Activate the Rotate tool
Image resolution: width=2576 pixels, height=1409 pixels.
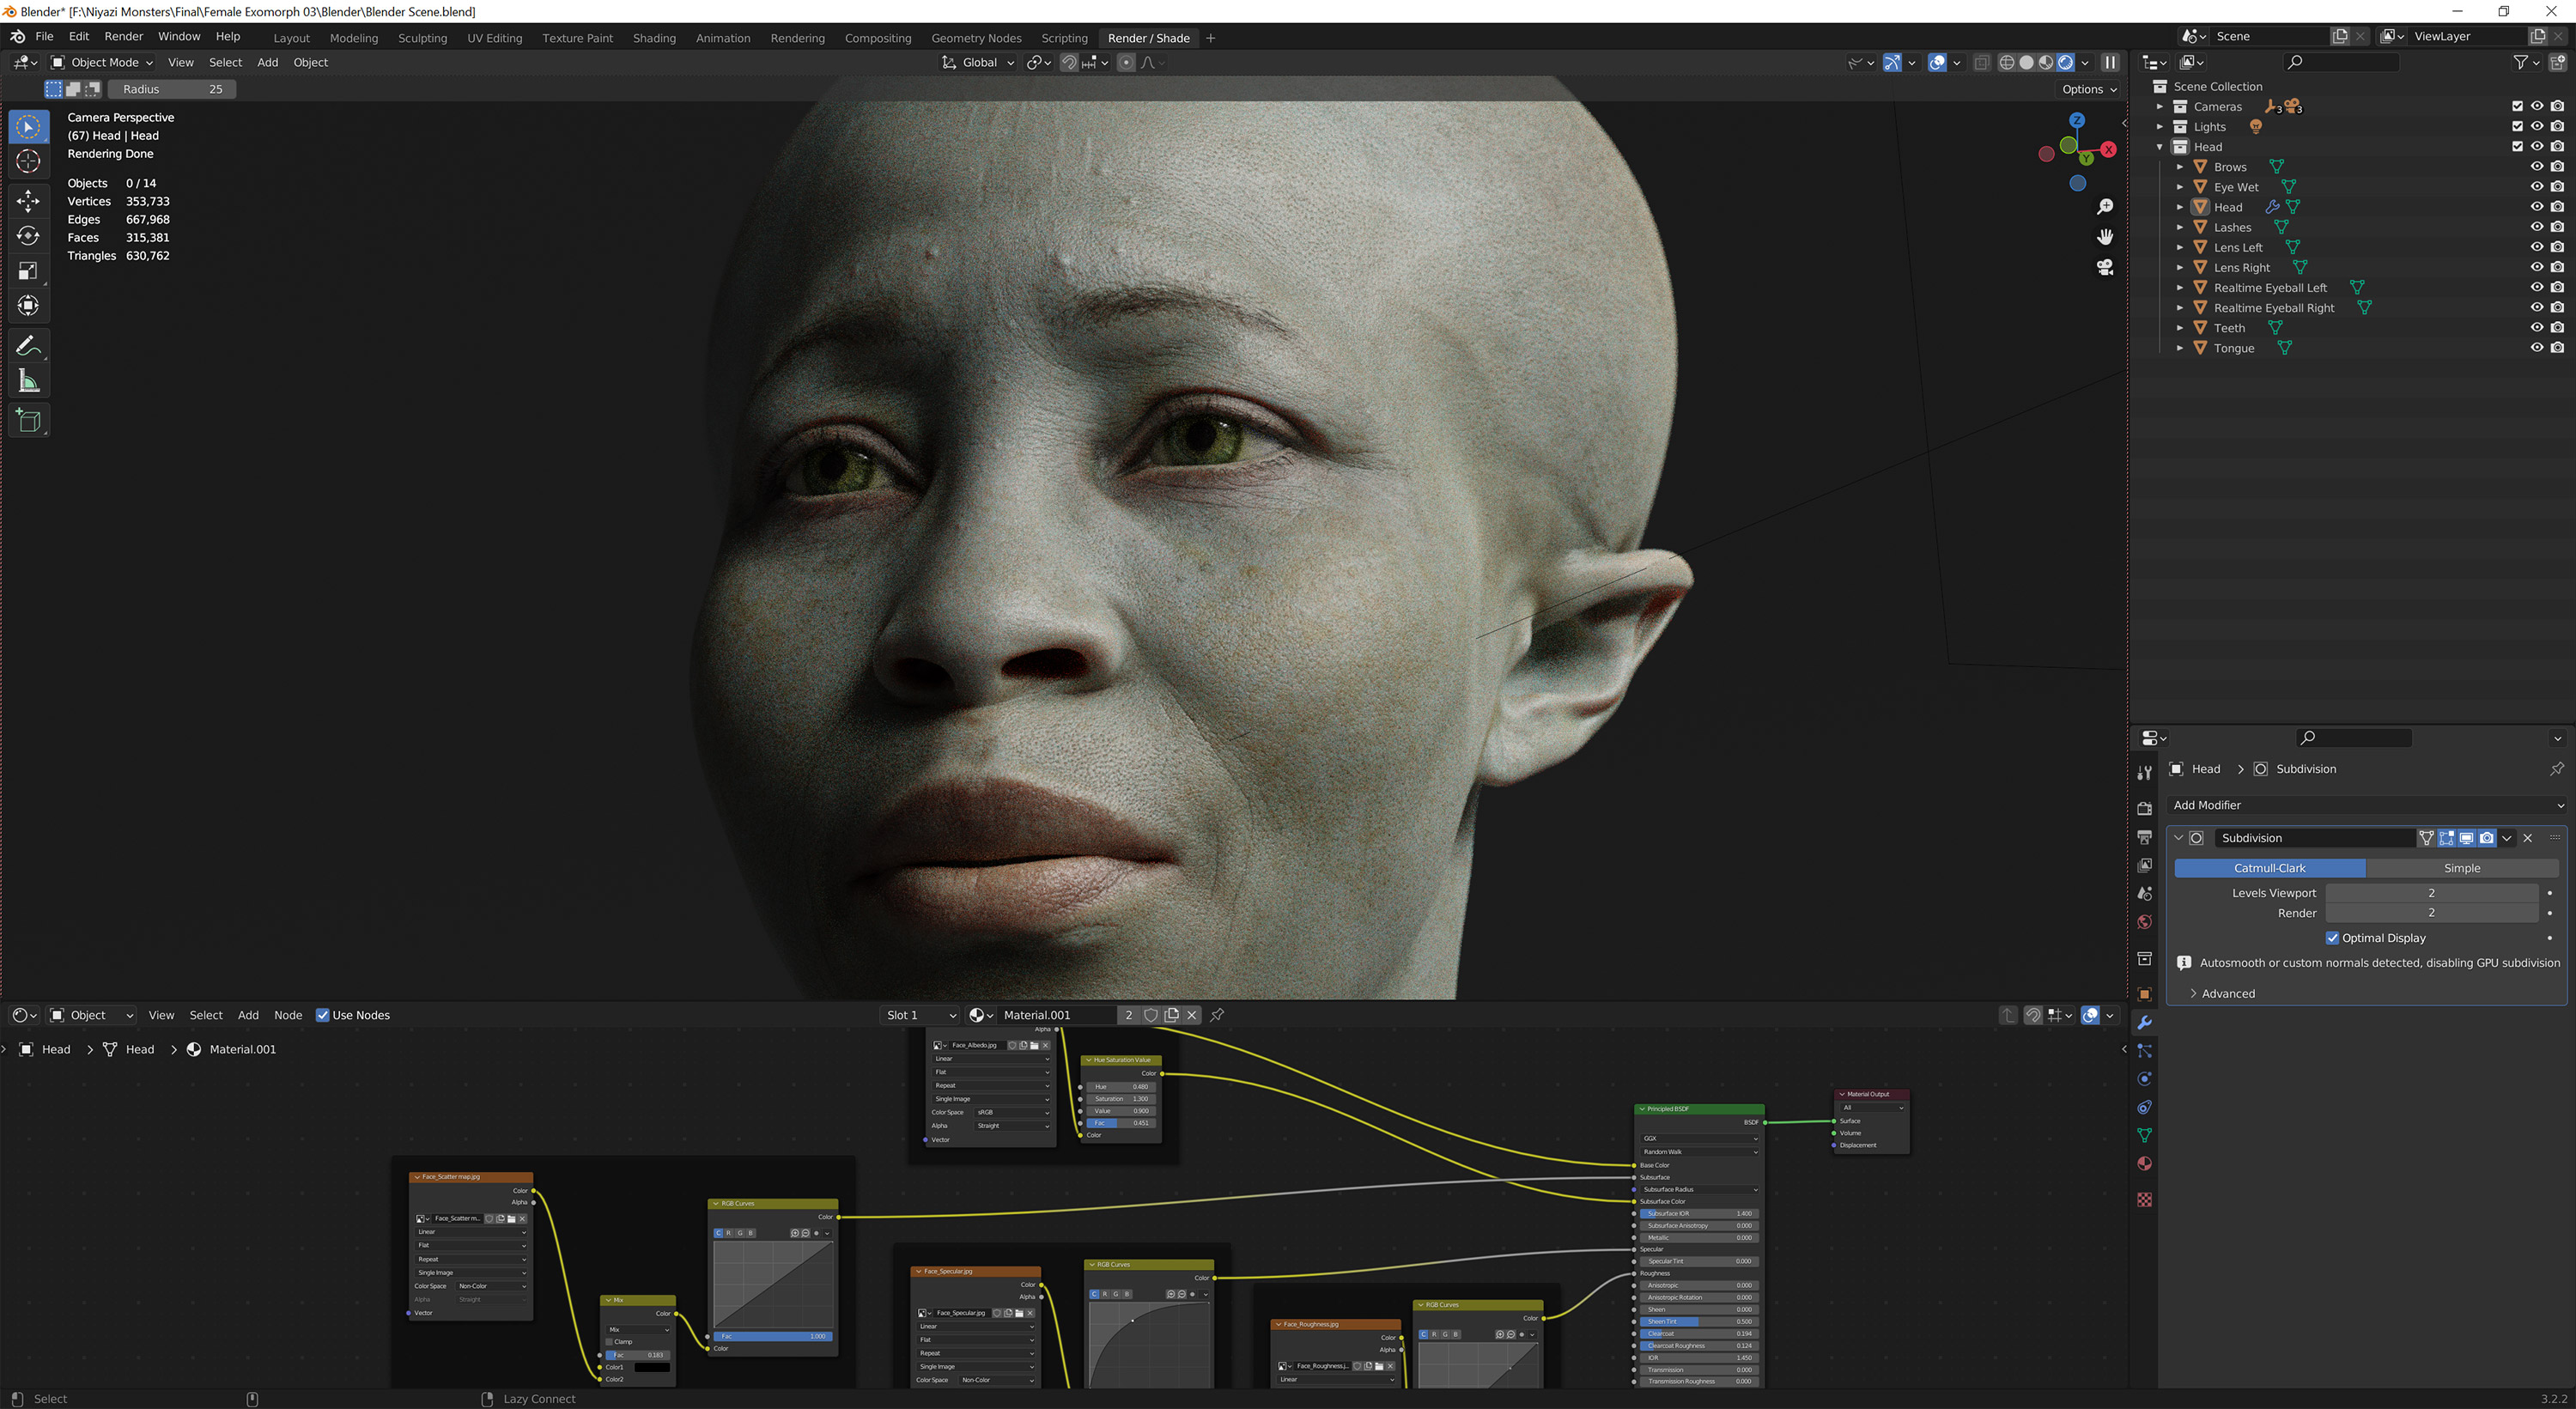coord(28,236)
